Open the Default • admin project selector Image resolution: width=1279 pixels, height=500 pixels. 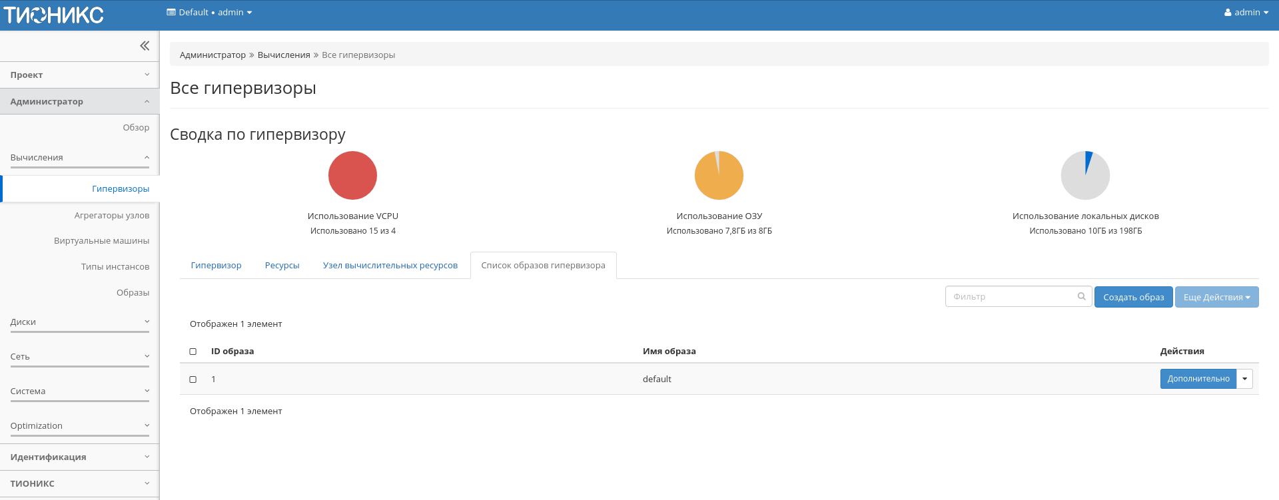pos(209,13)
